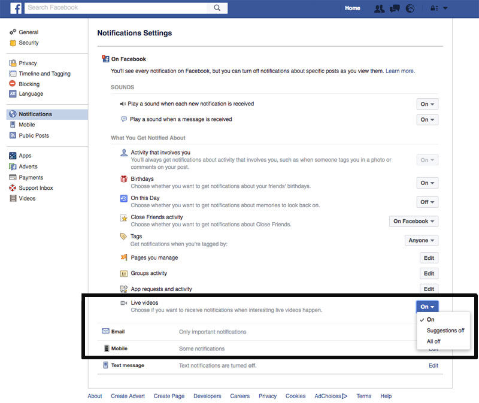Open the Create Page footer link

pyautogui.click(x=169, y=396)
